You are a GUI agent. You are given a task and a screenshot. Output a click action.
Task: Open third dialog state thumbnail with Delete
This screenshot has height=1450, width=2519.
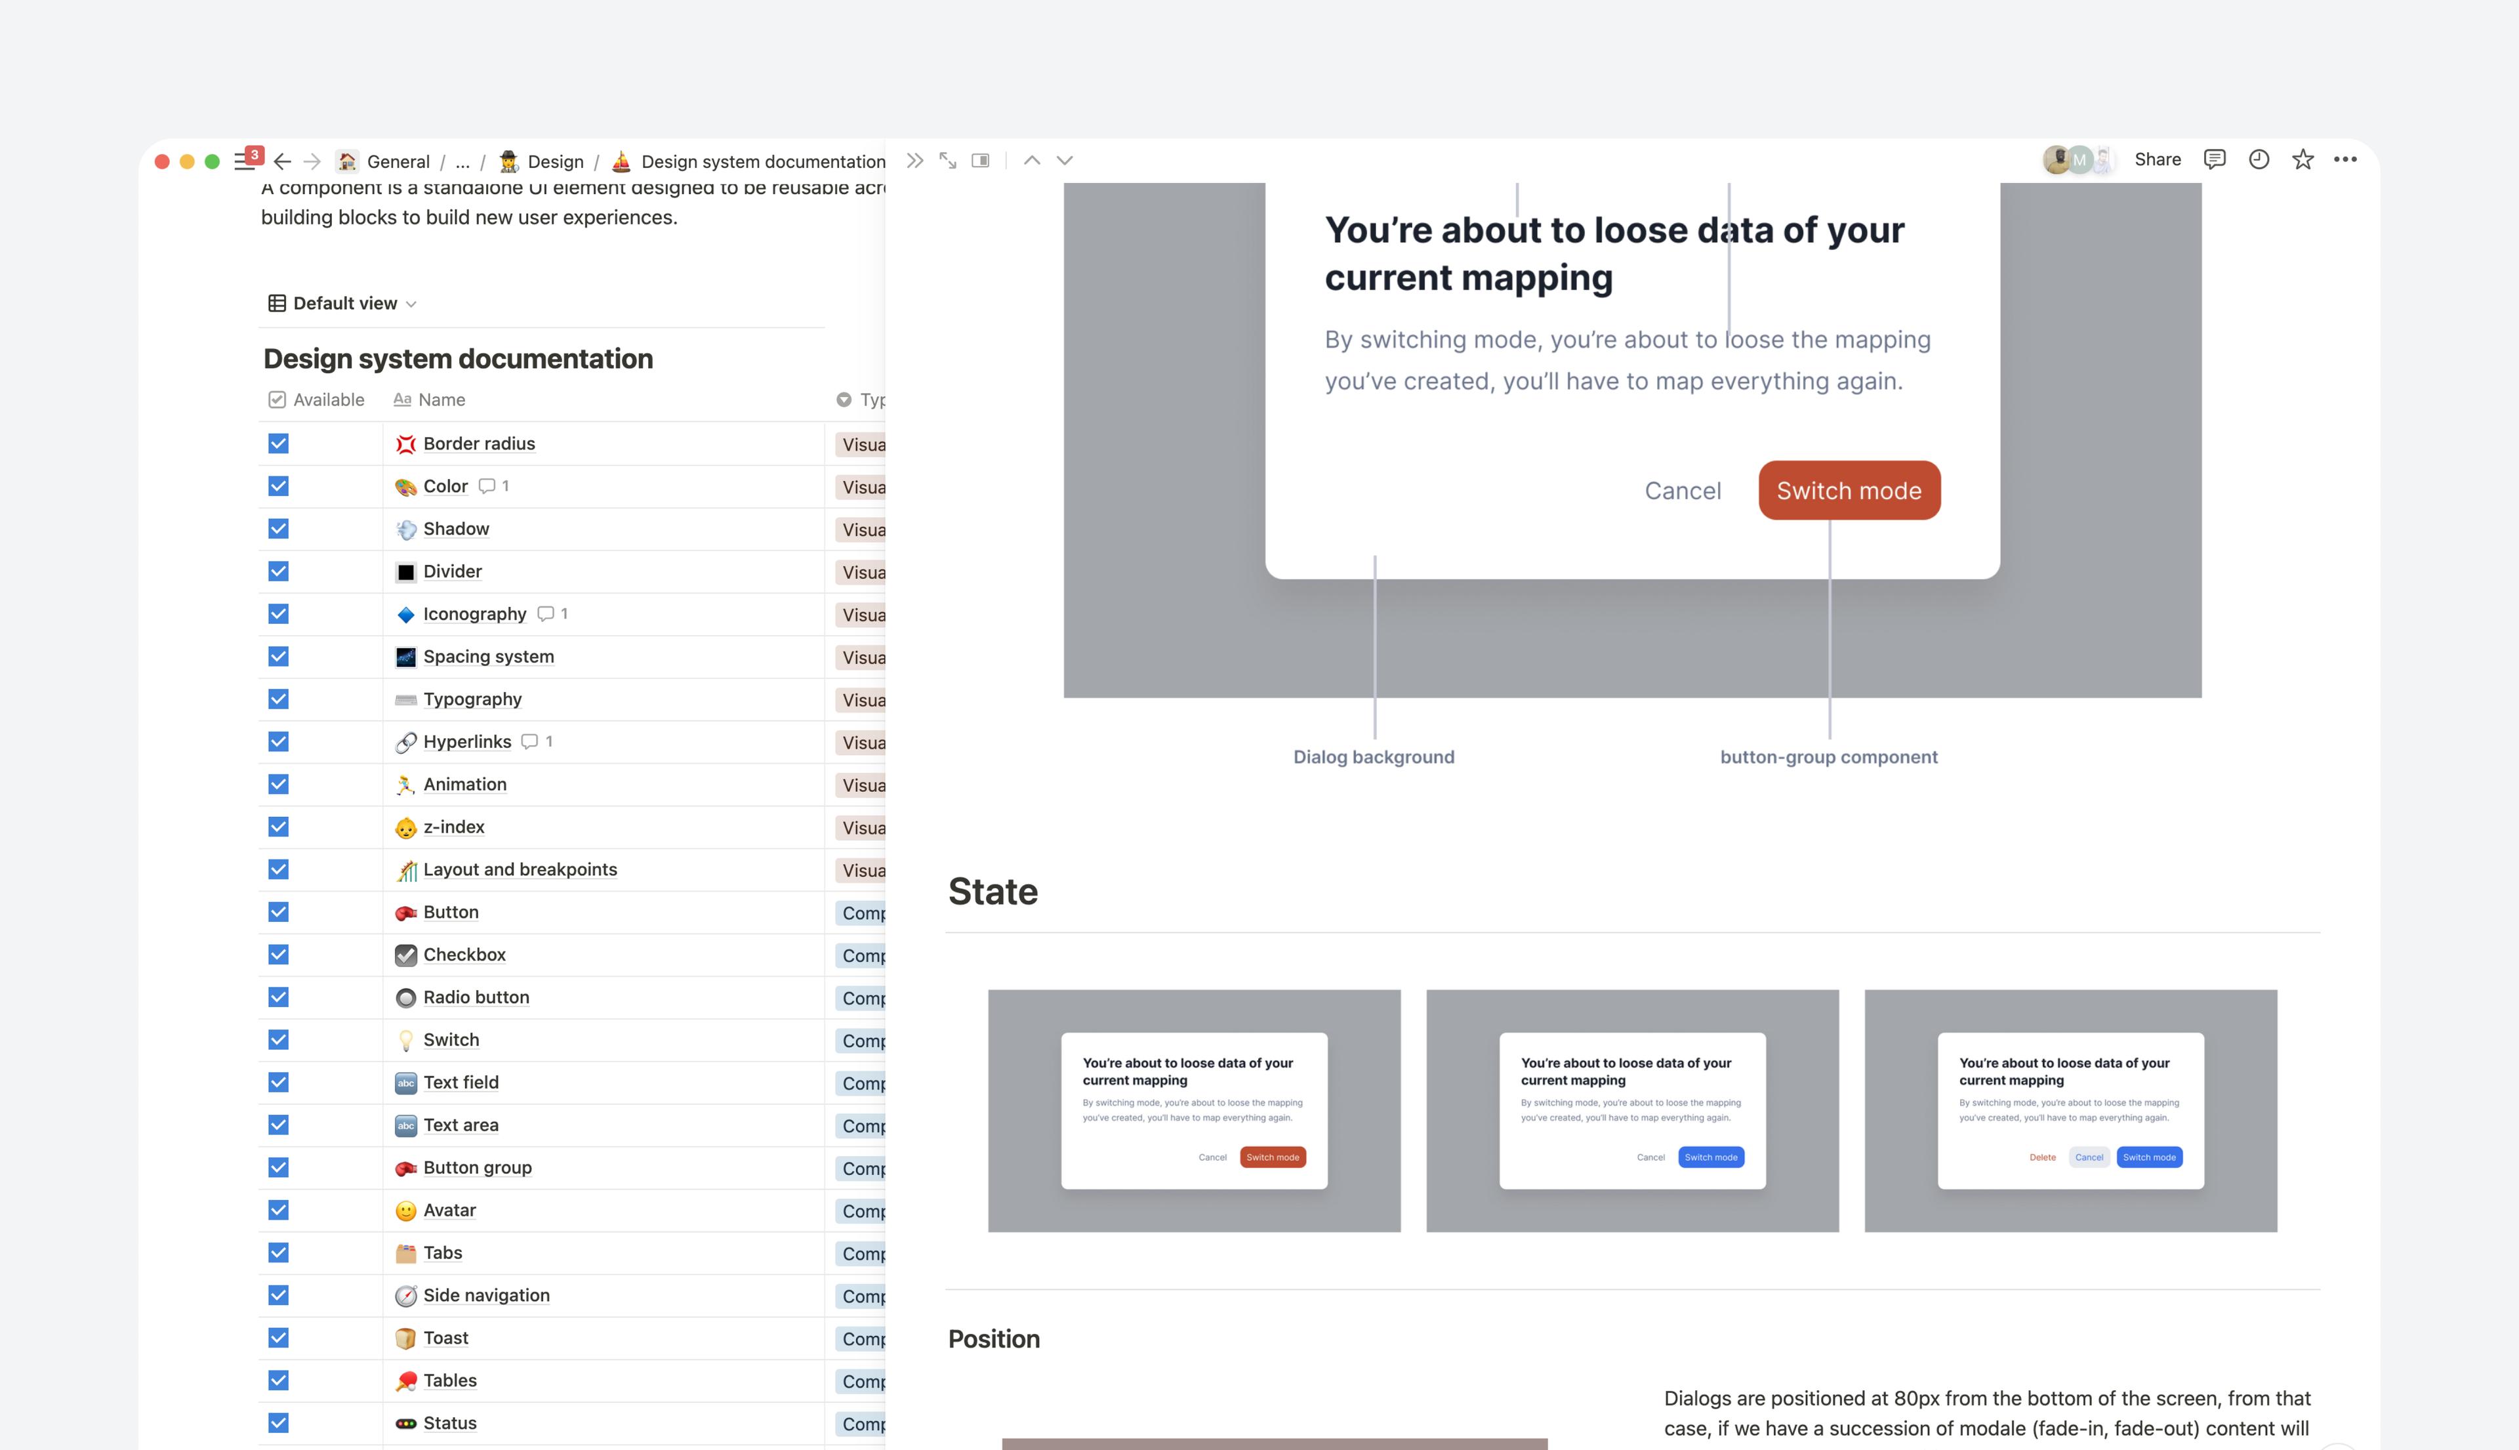tap(2070, 1110)
